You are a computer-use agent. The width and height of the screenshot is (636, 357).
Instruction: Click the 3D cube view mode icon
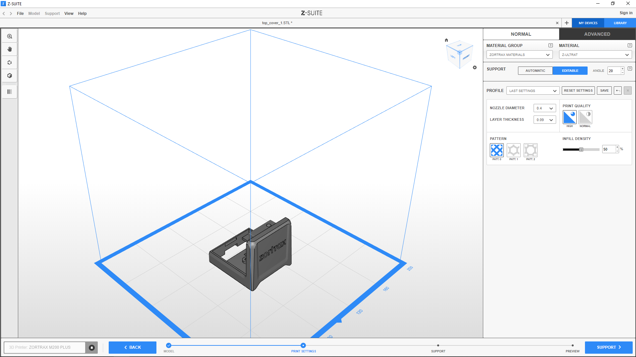tap(10, 76)
